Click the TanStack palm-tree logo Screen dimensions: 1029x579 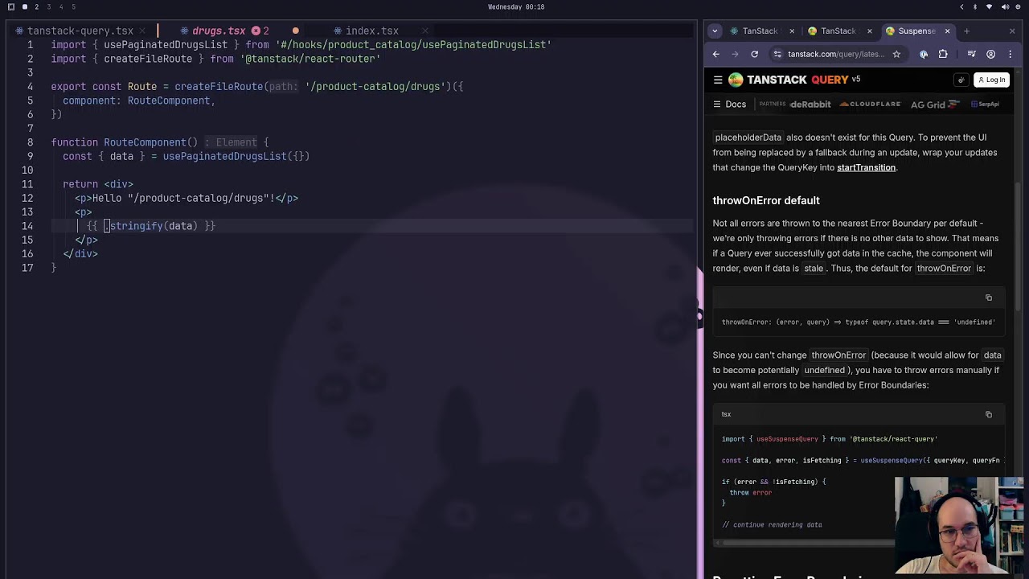[736, 80]
